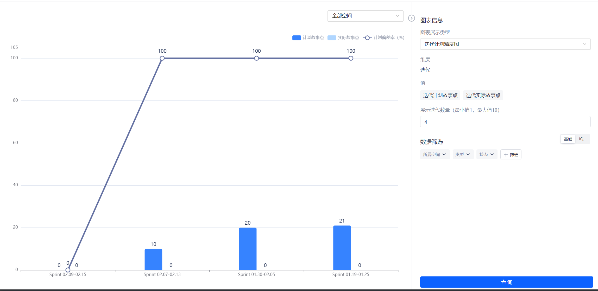Open the 迭代计划精度图 chart type dropdown
The image size is (598, 291).
point(505,44)
